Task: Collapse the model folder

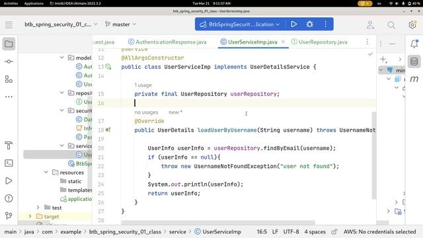Action: 61,58
